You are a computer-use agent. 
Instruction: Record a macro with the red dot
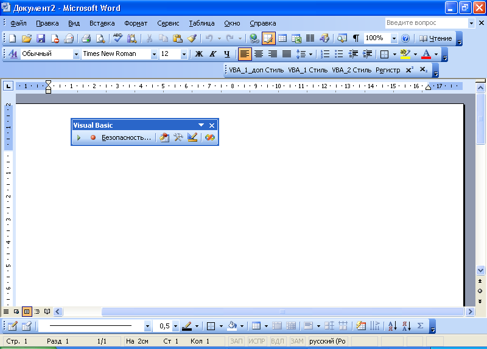point(93,137)
